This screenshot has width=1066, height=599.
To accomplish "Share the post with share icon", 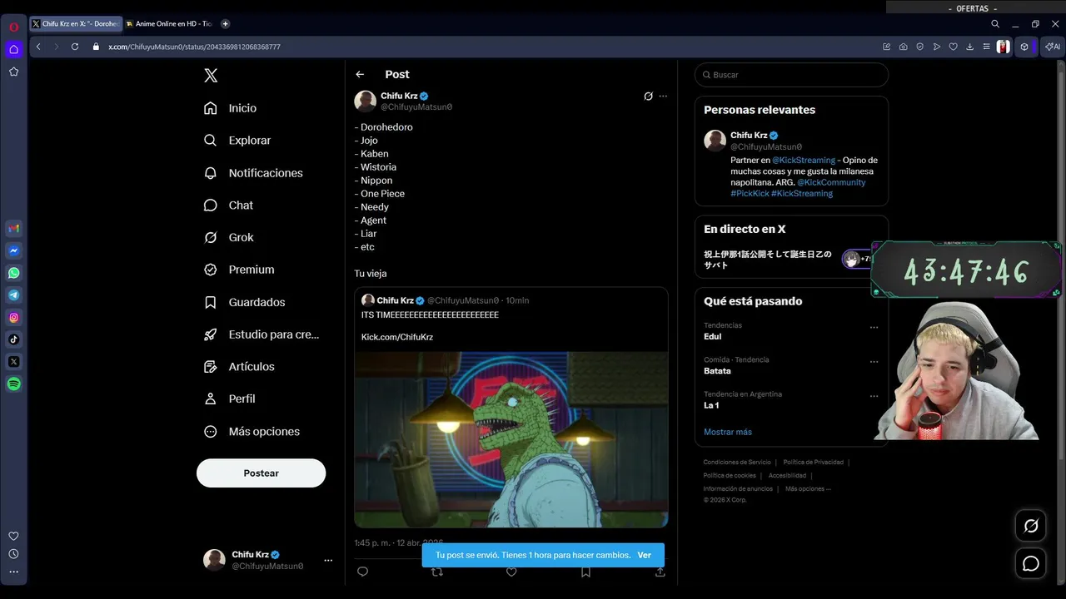I will (660, 572).
